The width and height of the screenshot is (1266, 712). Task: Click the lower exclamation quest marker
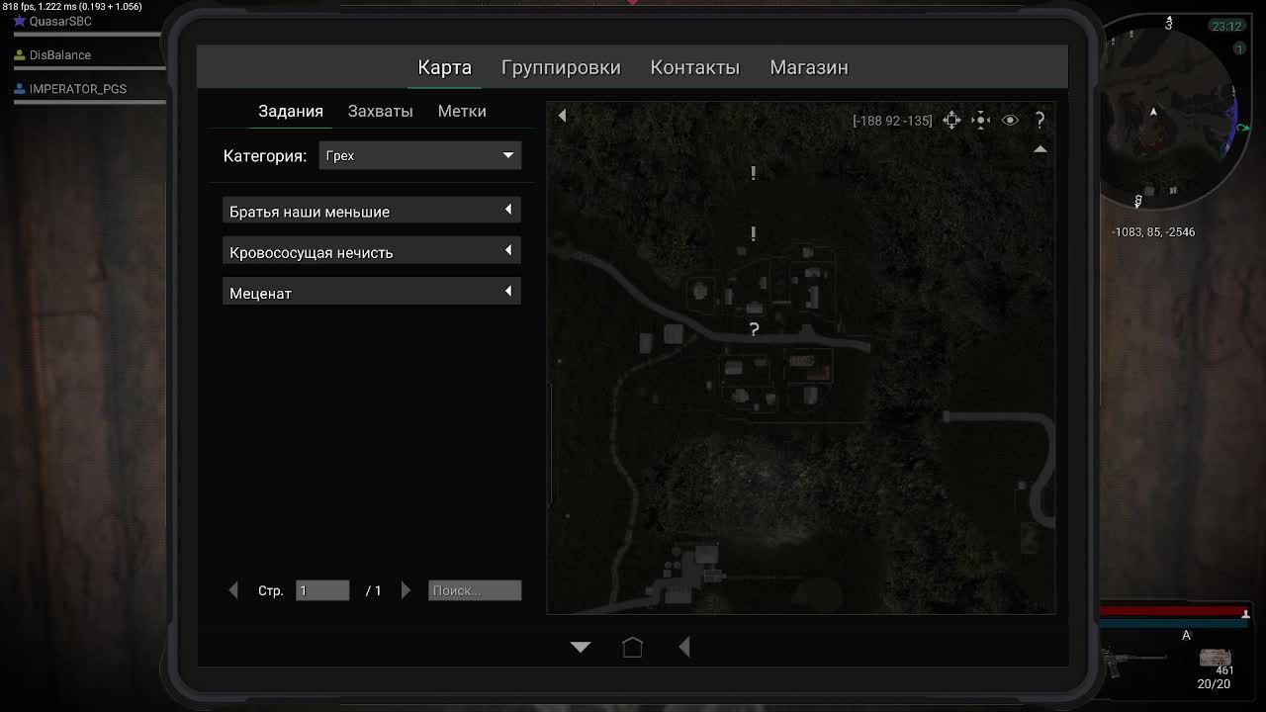coord(753,234)
